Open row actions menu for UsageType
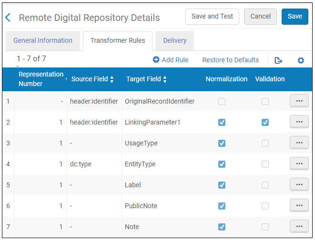This screenshot has height=240, width=315. pyautogui.click(x=299, y=143)
